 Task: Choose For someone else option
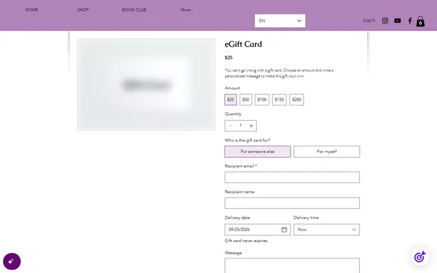257,152
